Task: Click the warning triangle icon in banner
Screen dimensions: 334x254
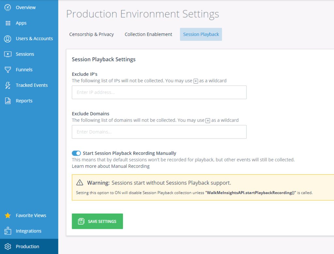Action: [x=80, y=183]
